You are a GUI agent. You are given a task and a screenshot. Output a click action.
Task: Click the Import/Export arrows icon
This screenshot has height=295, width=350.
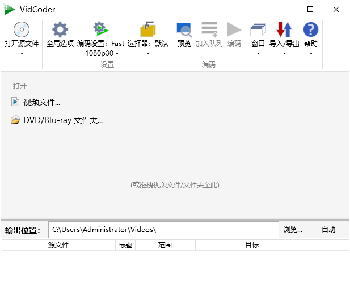tap(284, 29)
